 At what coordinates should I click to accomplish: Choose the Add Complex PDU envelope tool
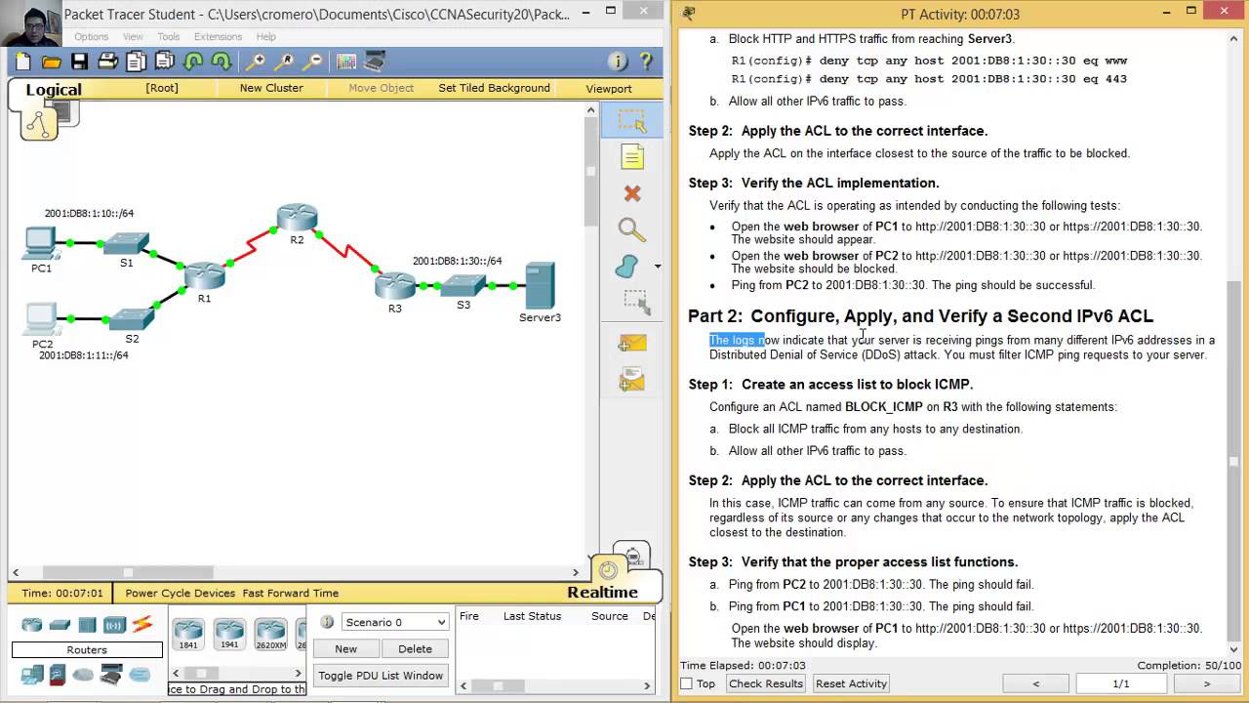click(632, 378)
